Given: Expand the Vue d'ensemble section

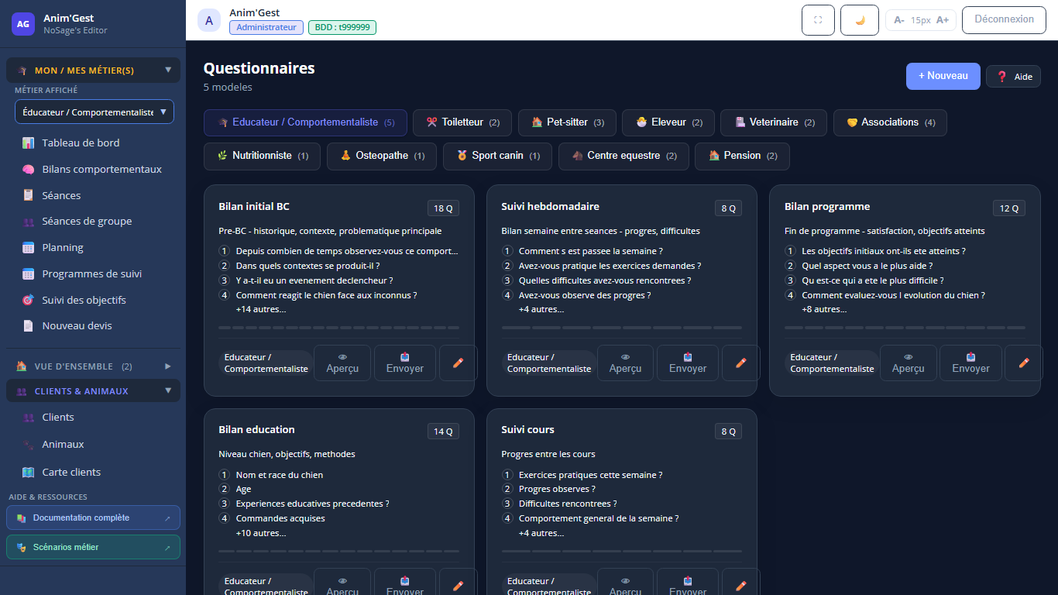Looking at the screenshot, I should 94,366.
